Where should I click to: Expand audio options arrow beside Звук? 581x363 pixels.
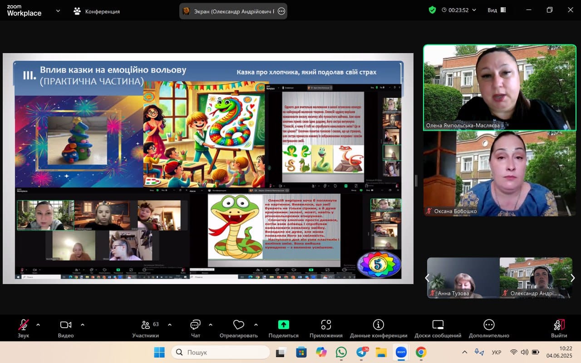(x=38, y=324)
